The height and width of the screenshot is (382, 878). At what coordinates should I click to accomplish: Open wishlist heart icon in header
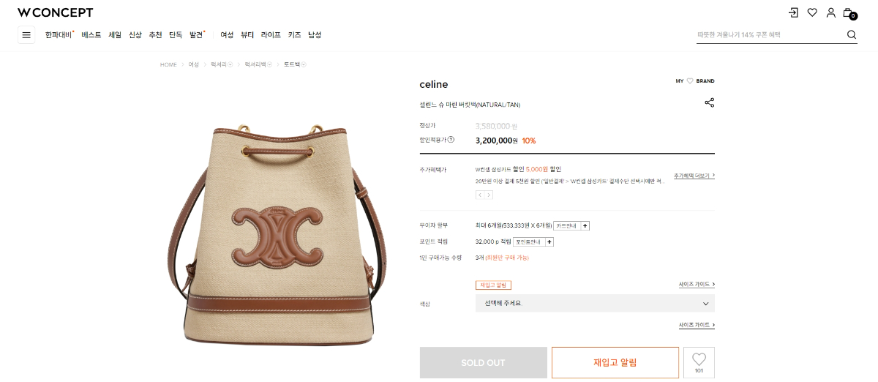click(x=812, y=12)
